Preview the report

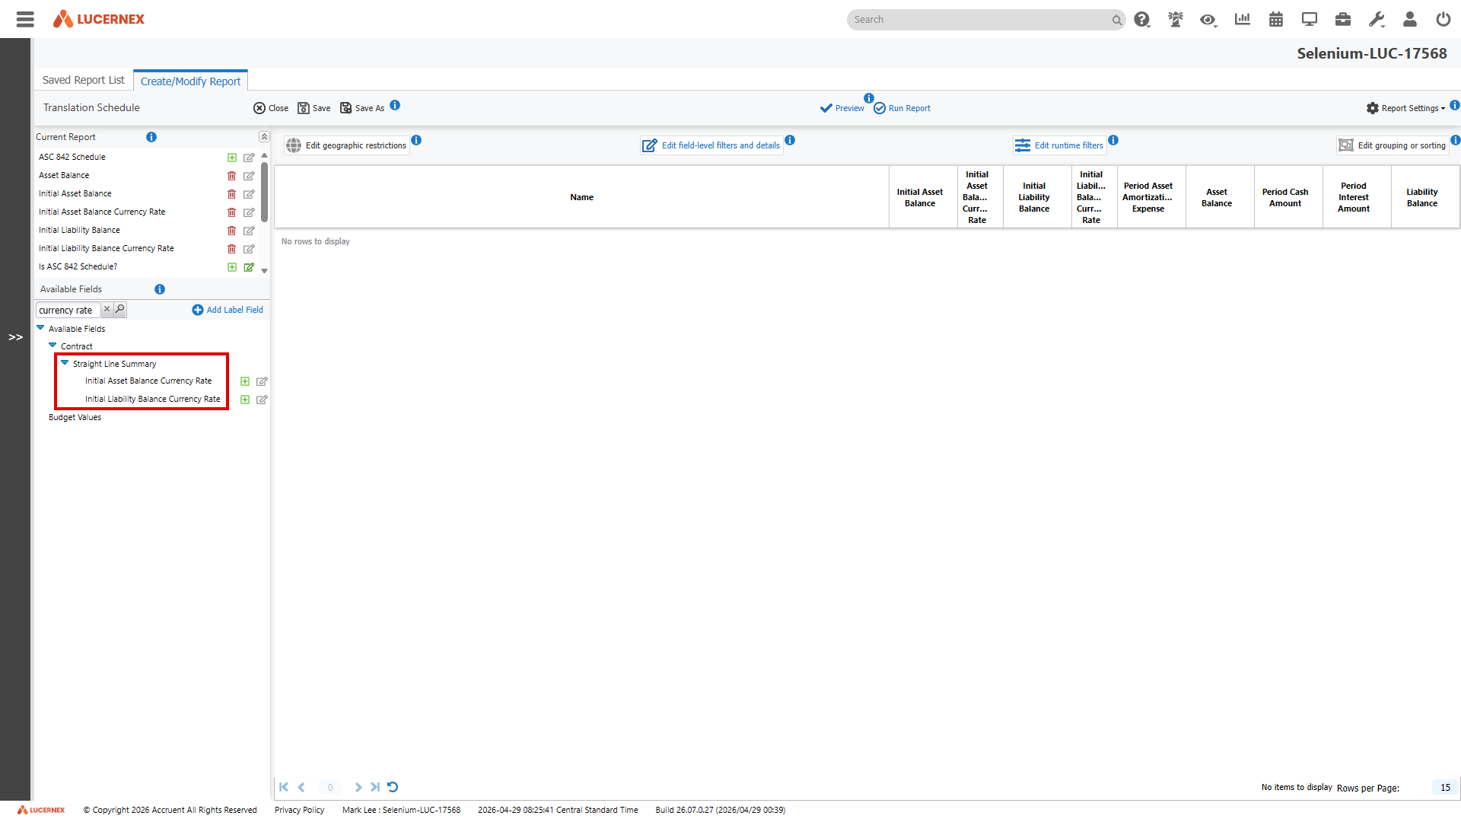842,108
